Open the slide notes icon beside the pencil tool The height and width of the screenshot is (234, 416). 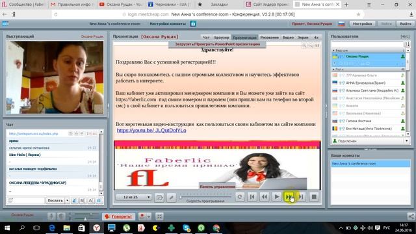click(159, 197)
